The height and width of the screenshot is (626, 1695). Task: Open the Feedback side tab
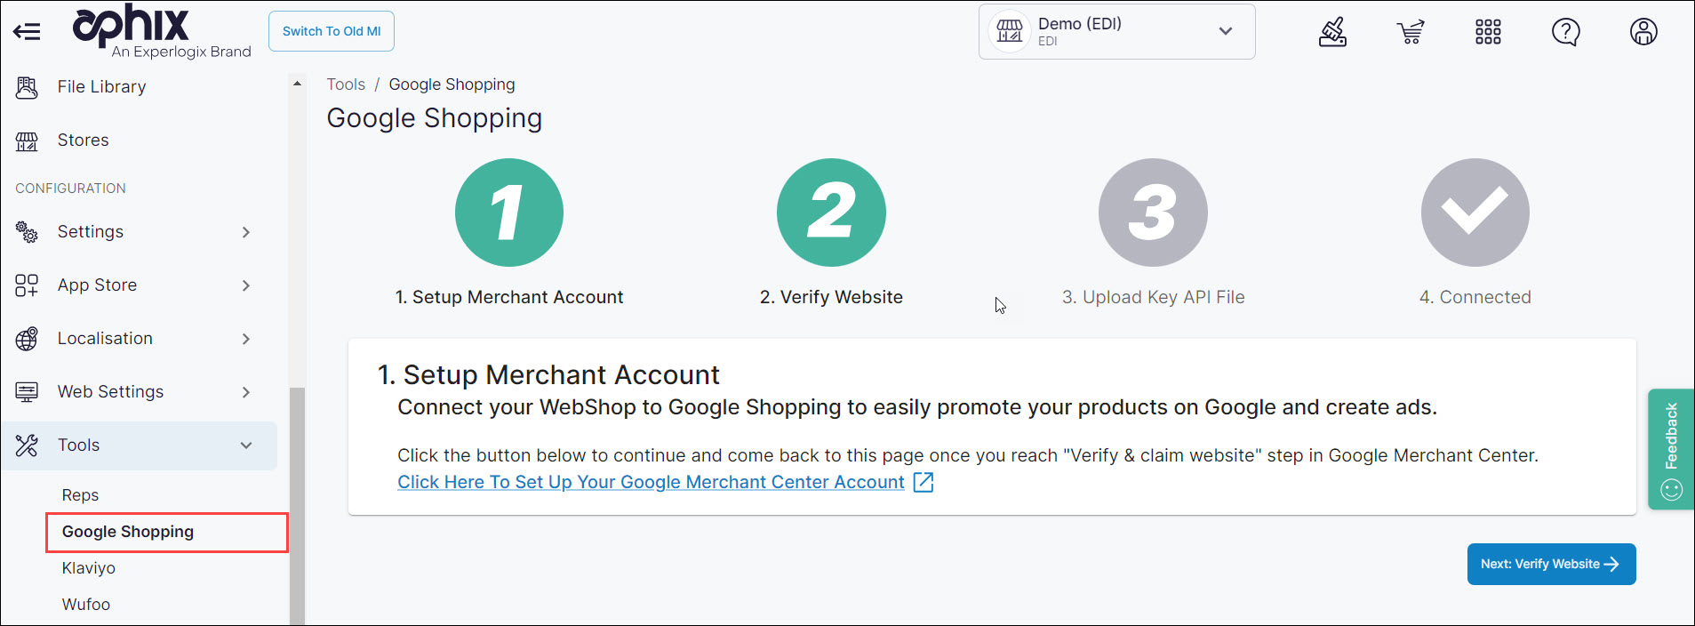(x=1671, y=449)
